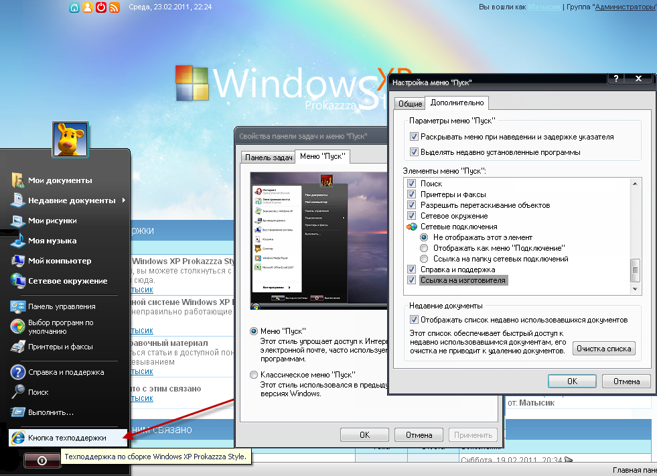Click the Ссылка на изготовителя list row label
The height and width of the screenshot is (476, 657).
463,280
